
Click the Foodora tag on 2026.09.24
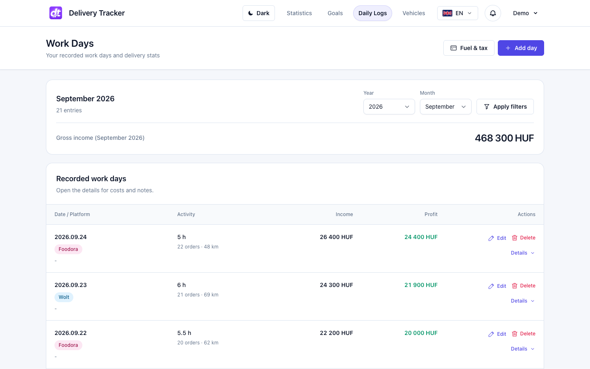click(68, 249)
